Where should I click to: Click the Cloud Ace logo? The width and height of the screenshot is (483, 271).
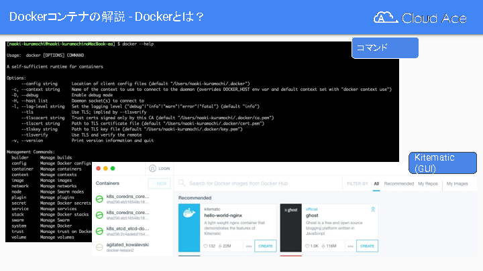click(420, 18)
